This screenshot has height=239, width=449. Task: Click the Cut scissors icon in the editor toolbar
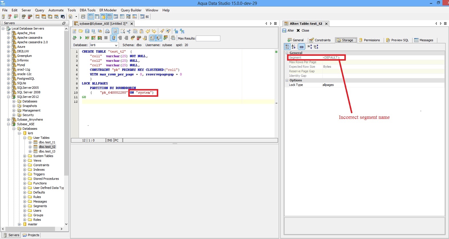129,31
